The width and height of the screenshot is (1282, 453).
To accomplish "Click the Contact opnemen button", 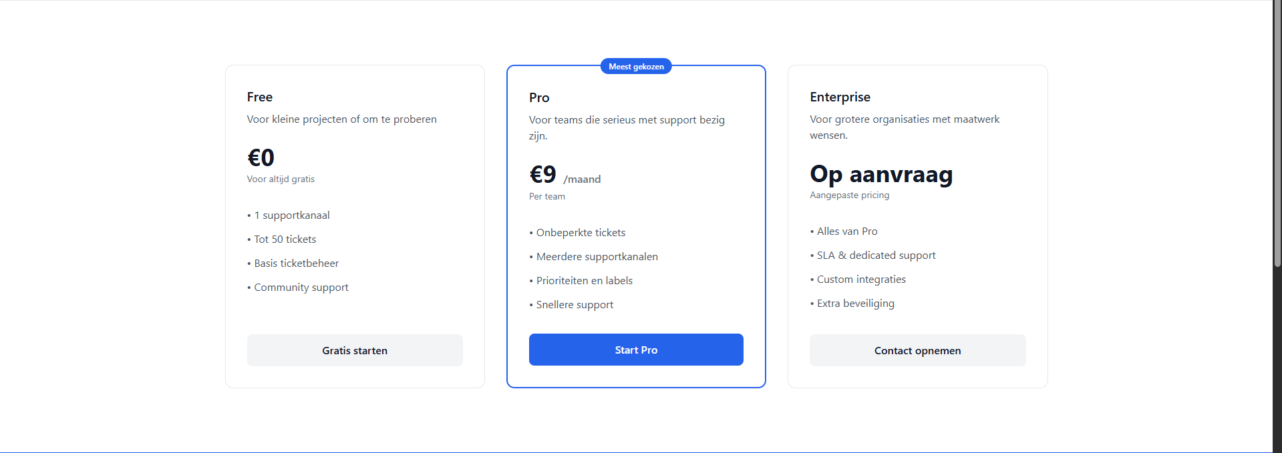I will (917, 350).
